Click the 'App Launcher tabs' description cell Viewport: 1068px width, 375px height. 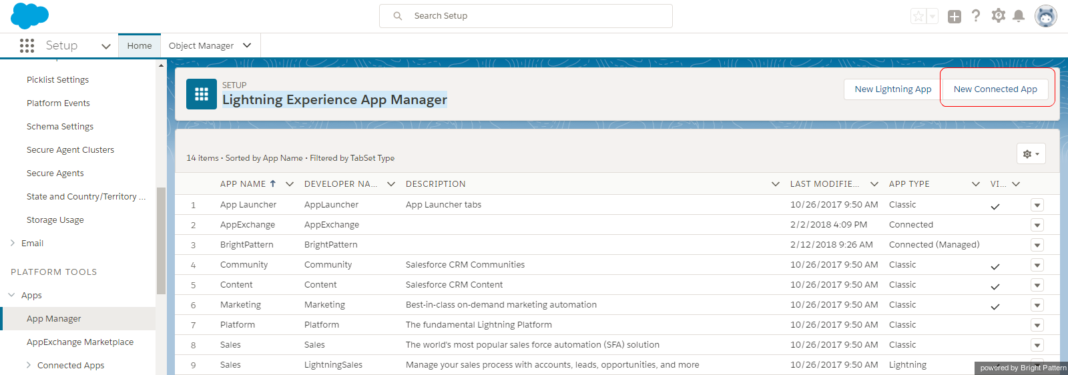443,205
